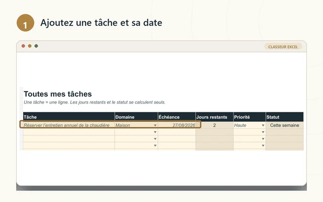Click the Tâche column header

[69, 117]
